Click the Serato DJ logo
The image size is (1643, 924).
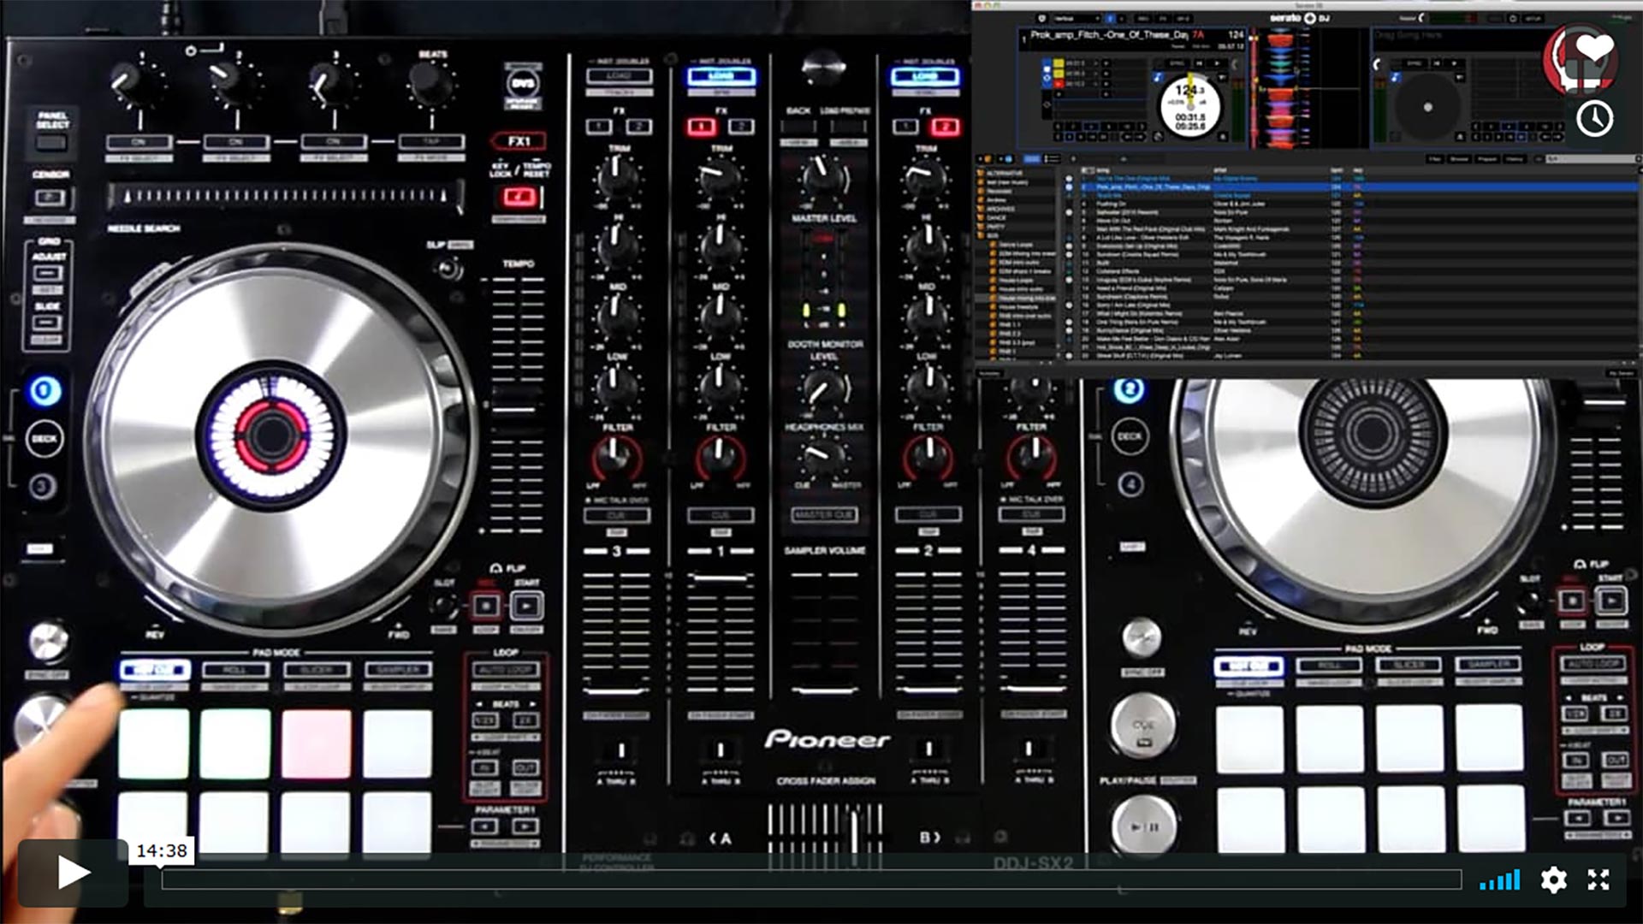[1299, 18]
